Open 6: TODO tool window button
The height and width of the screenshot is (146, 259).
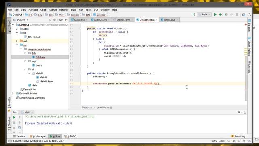click(x=70, y=137)
